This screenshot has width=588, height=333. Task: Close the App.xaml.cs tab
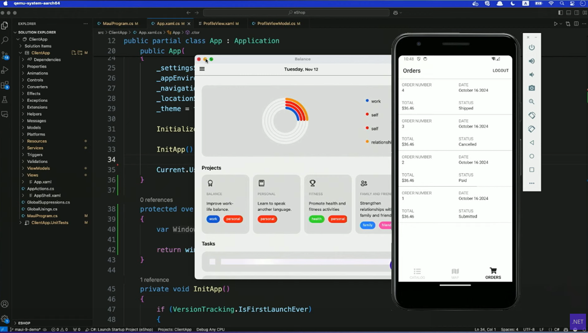coord(188,23)
